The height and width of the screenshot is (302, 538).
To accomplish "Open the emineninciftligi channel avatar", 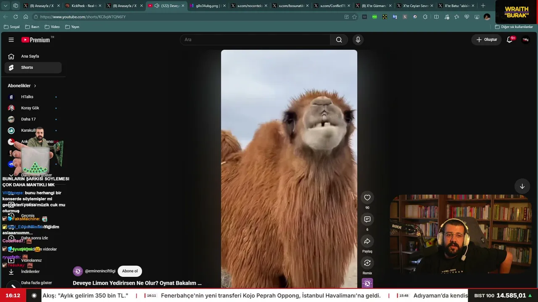I will [78, 271].
